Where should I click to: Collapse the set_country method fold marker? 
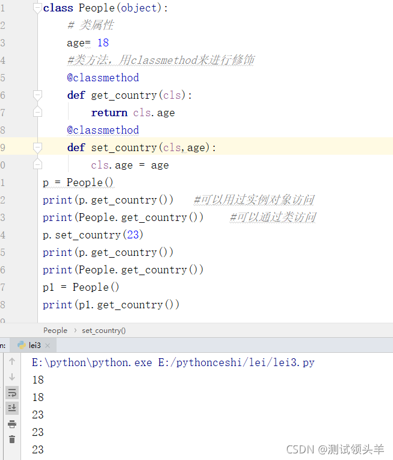point(38,148)
